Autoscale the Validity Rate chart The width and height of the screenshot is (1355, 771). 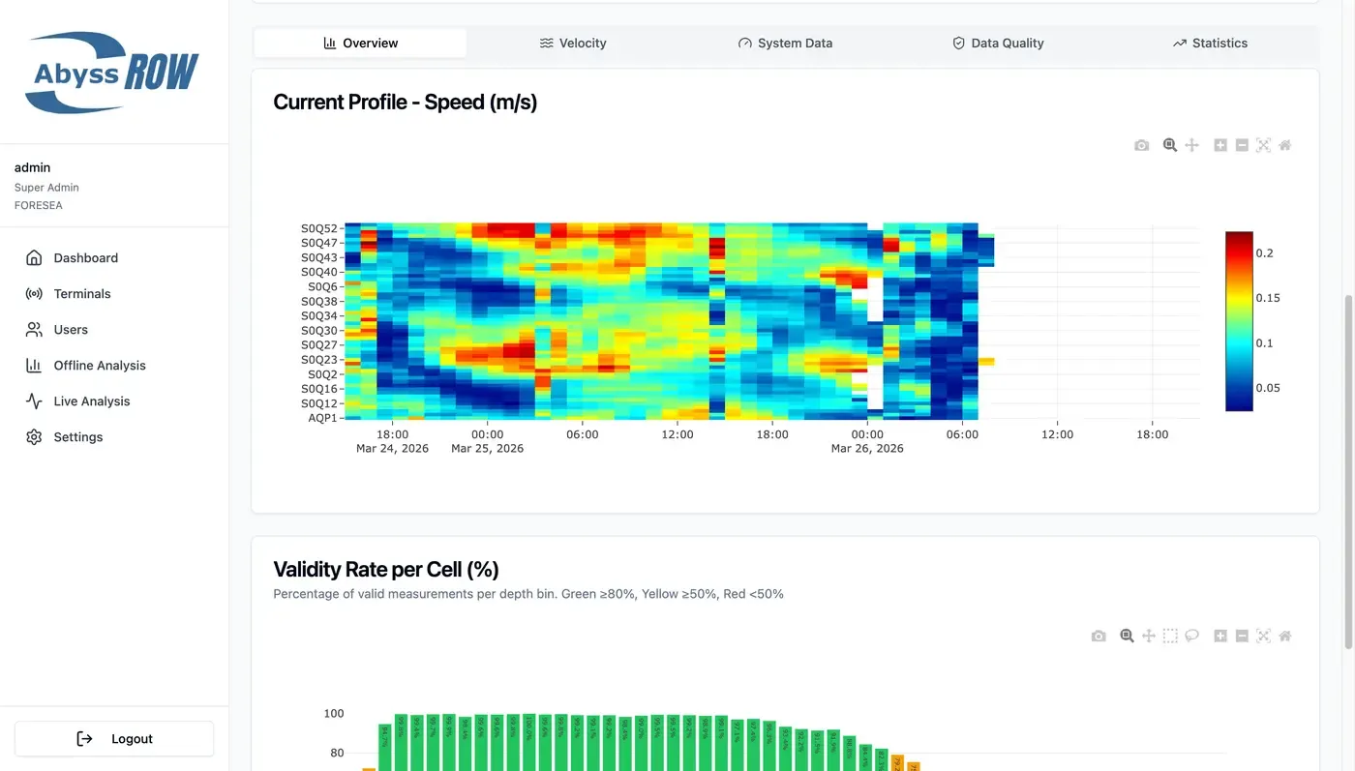[1263, 636]
